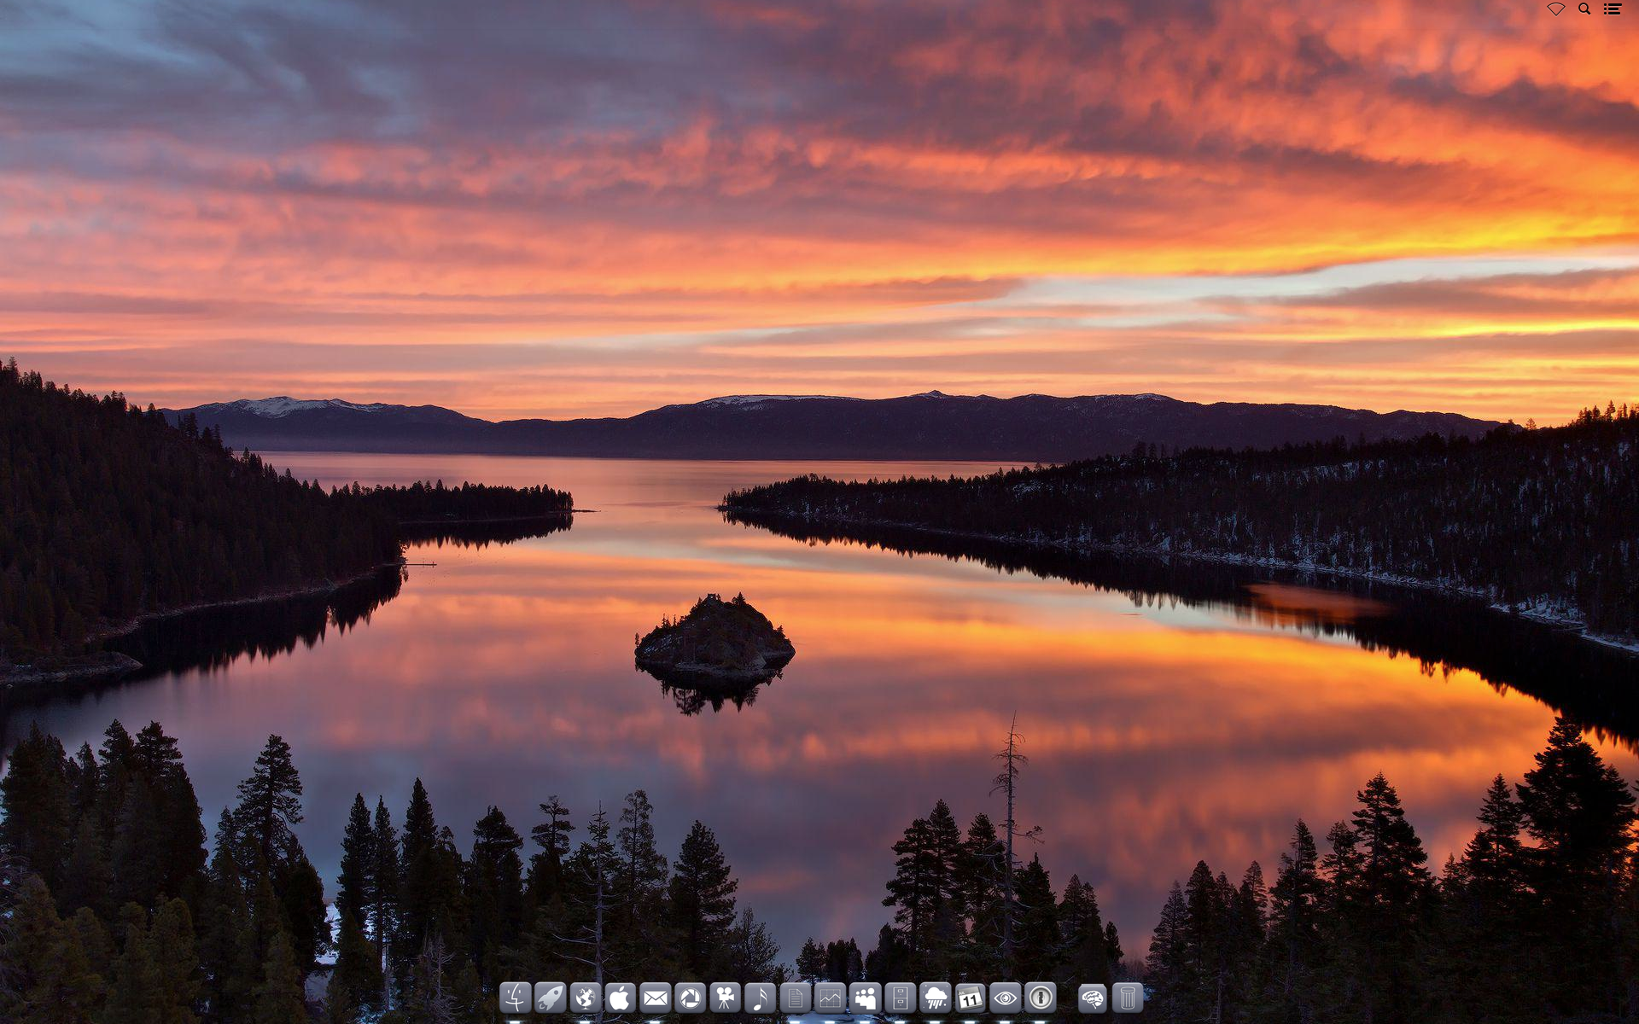
Task: Open Spotlight search magnifier in menu bar
Action: tap(1584, 9)
